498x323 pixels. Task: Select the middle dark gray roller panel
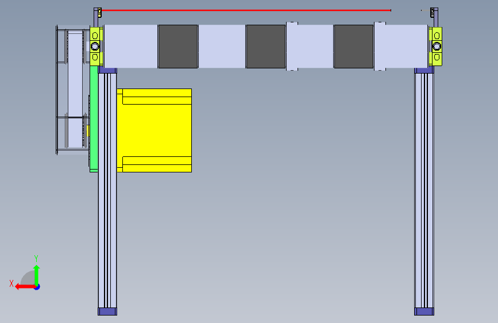click(x=266, y=47)
